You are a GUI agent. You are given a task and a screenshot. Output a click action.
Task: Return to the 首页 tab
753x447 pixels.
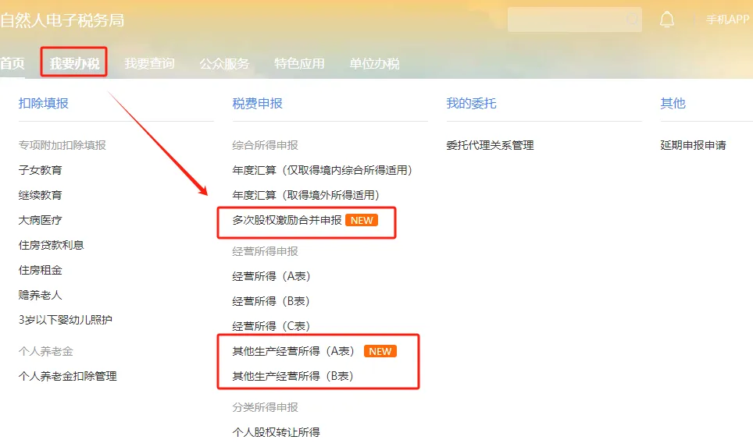click(x=12, y=63)
